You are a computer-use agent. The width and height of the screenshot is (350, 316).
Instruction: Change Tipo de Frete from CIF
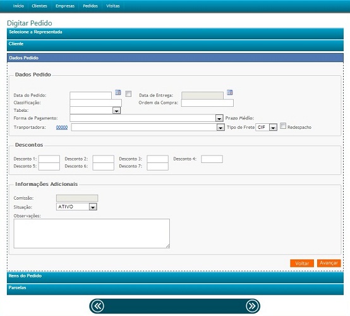pyautogui.click(x=267, y=127)
